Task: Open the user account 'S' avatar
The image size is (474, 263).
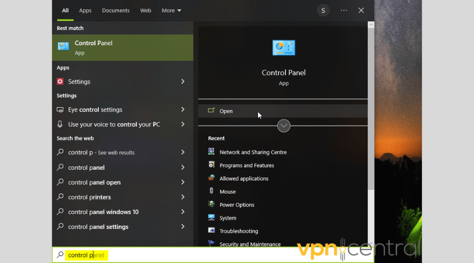Action: 323,11
